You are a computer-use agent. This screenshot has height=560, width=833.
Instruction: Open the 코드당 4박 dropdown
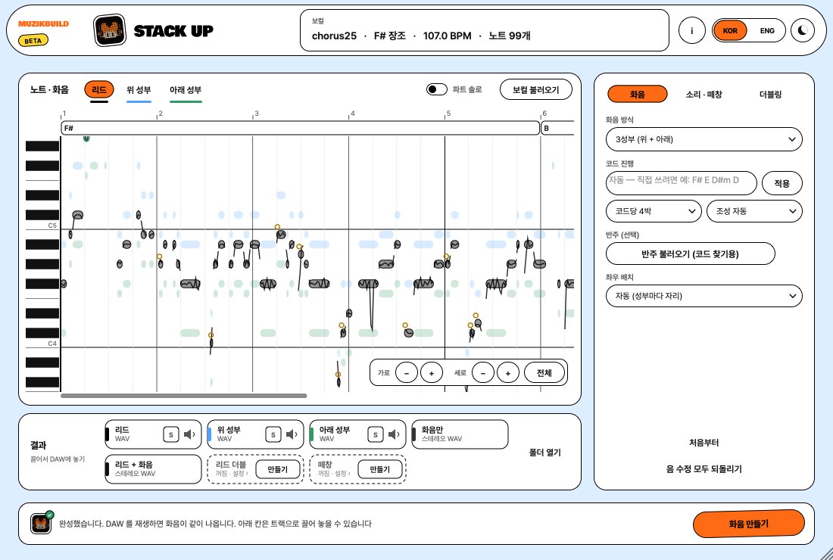654,211
